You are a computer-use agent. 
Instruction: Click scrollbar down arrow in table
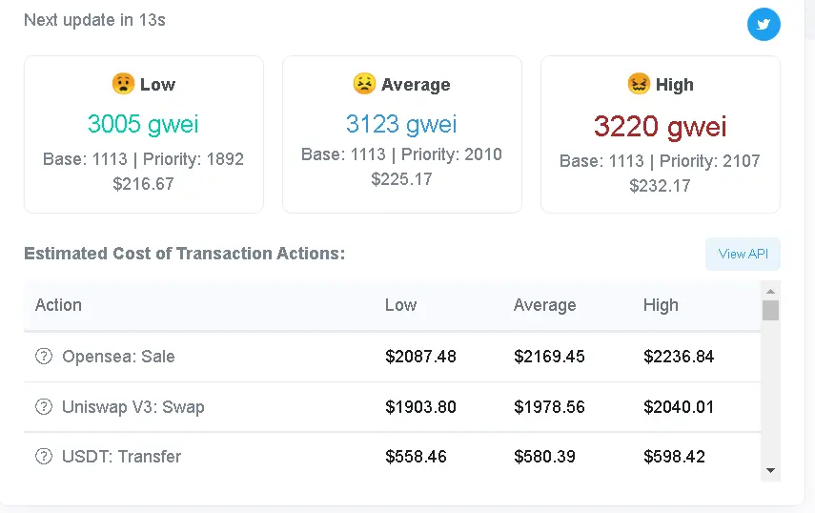770,470
